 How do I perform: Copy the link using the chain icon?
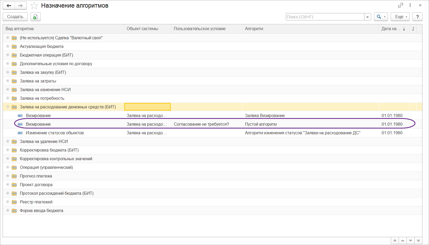[400, 5]
